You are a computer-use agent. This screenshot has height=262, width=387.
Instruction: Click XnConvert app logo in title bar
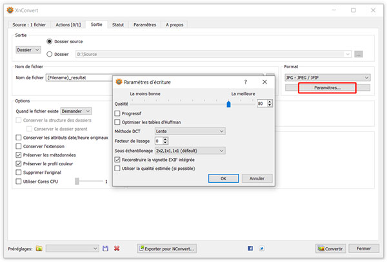[10, 10]
